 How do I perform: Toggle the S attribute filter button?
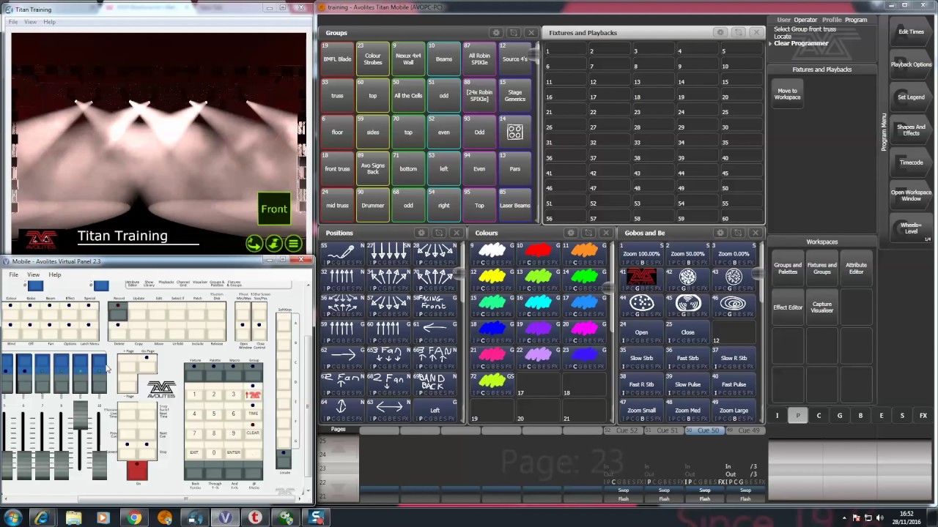[x=902, y=416]
